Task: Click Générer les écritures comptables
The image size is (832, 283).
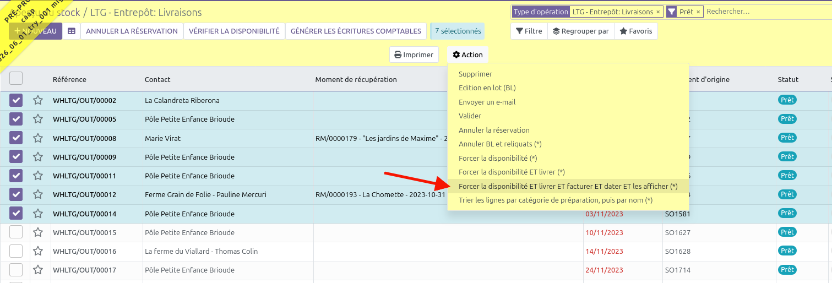Action: [x=356, y=31]
